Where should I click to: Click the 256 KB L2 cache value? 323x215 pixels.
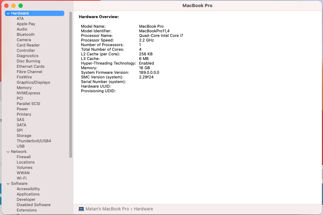146,54
